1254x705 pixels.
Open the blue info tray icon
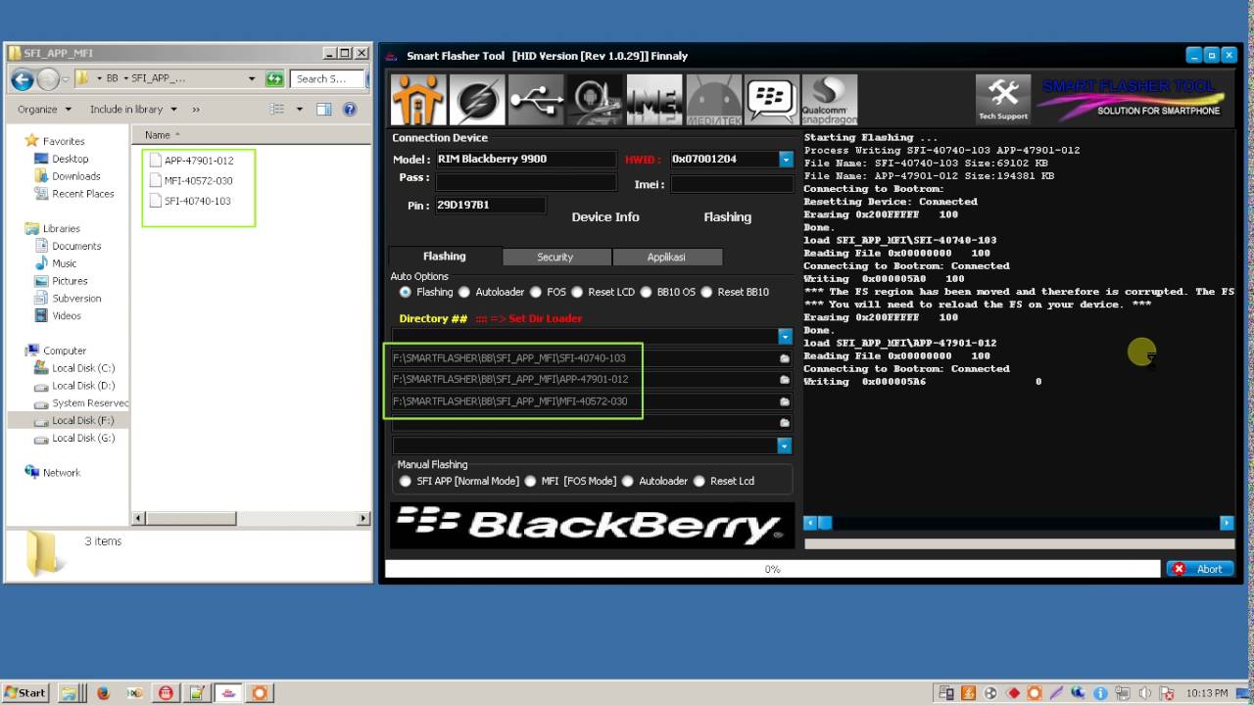point(1100,693)
